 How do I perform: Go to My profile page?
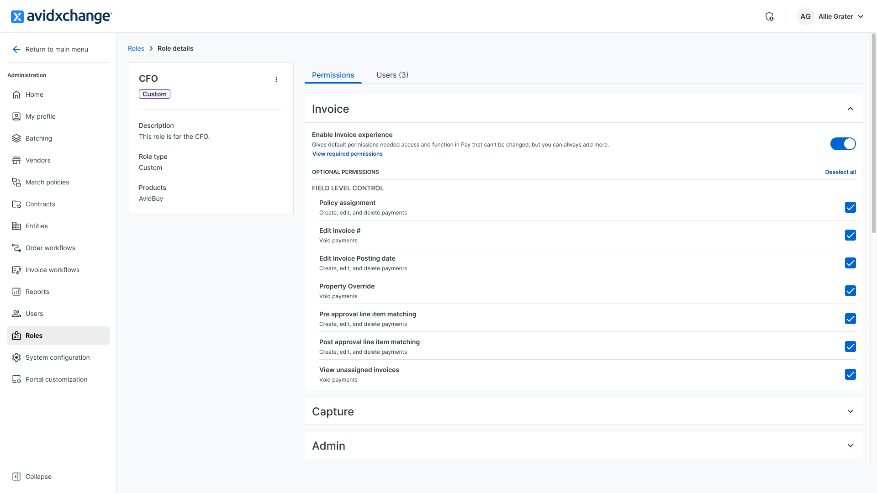[58, 116]
